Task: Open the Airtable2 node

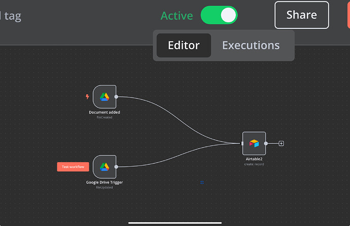Action: (254, 143)
